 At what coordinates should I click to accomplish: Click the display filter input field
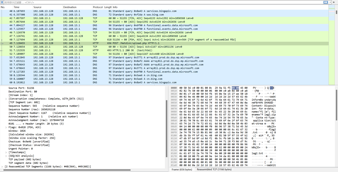(163, 2)
